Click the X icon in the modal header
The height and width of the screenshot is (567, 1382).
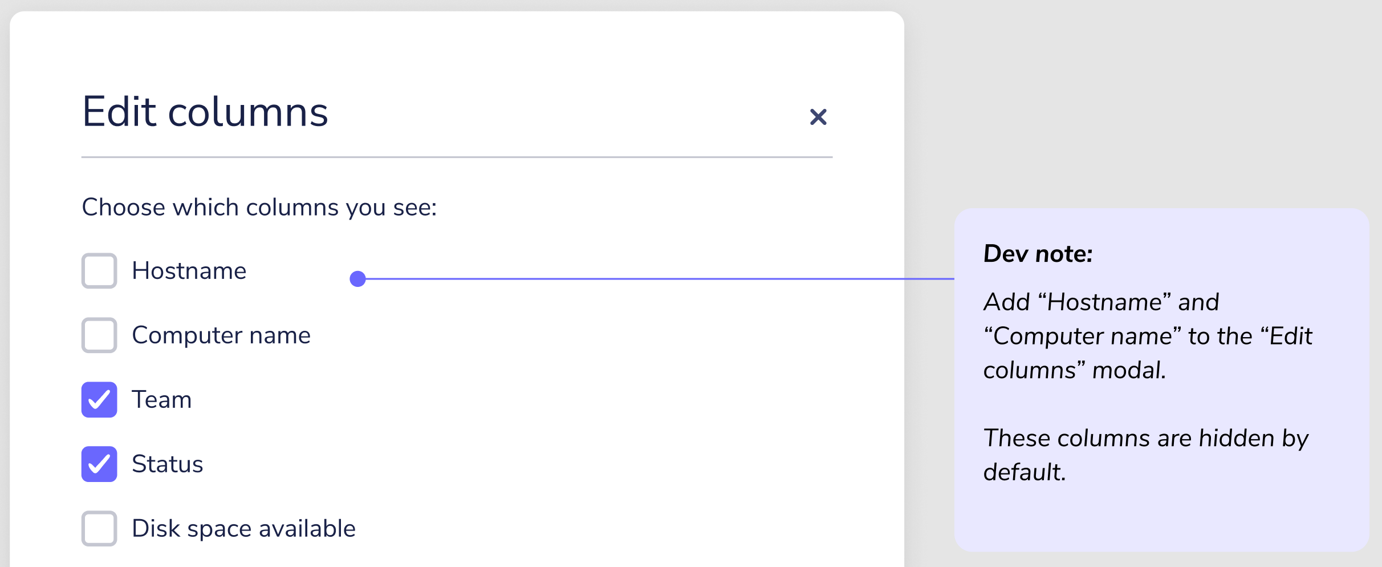click(818, 116)
